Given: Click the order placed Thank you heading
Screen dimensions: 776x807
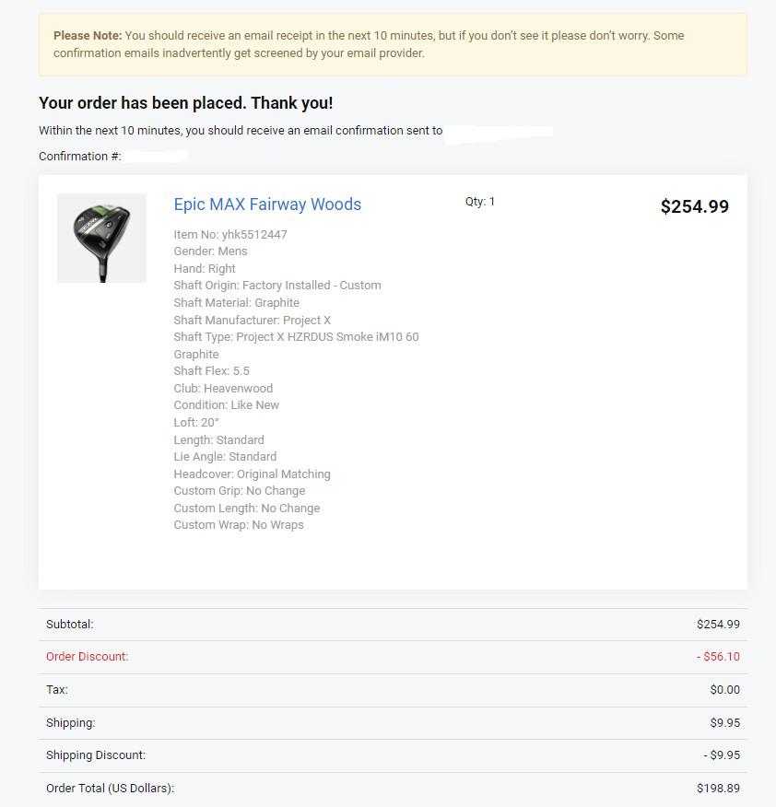Looking at the screenshot, I should pos(186,103).
